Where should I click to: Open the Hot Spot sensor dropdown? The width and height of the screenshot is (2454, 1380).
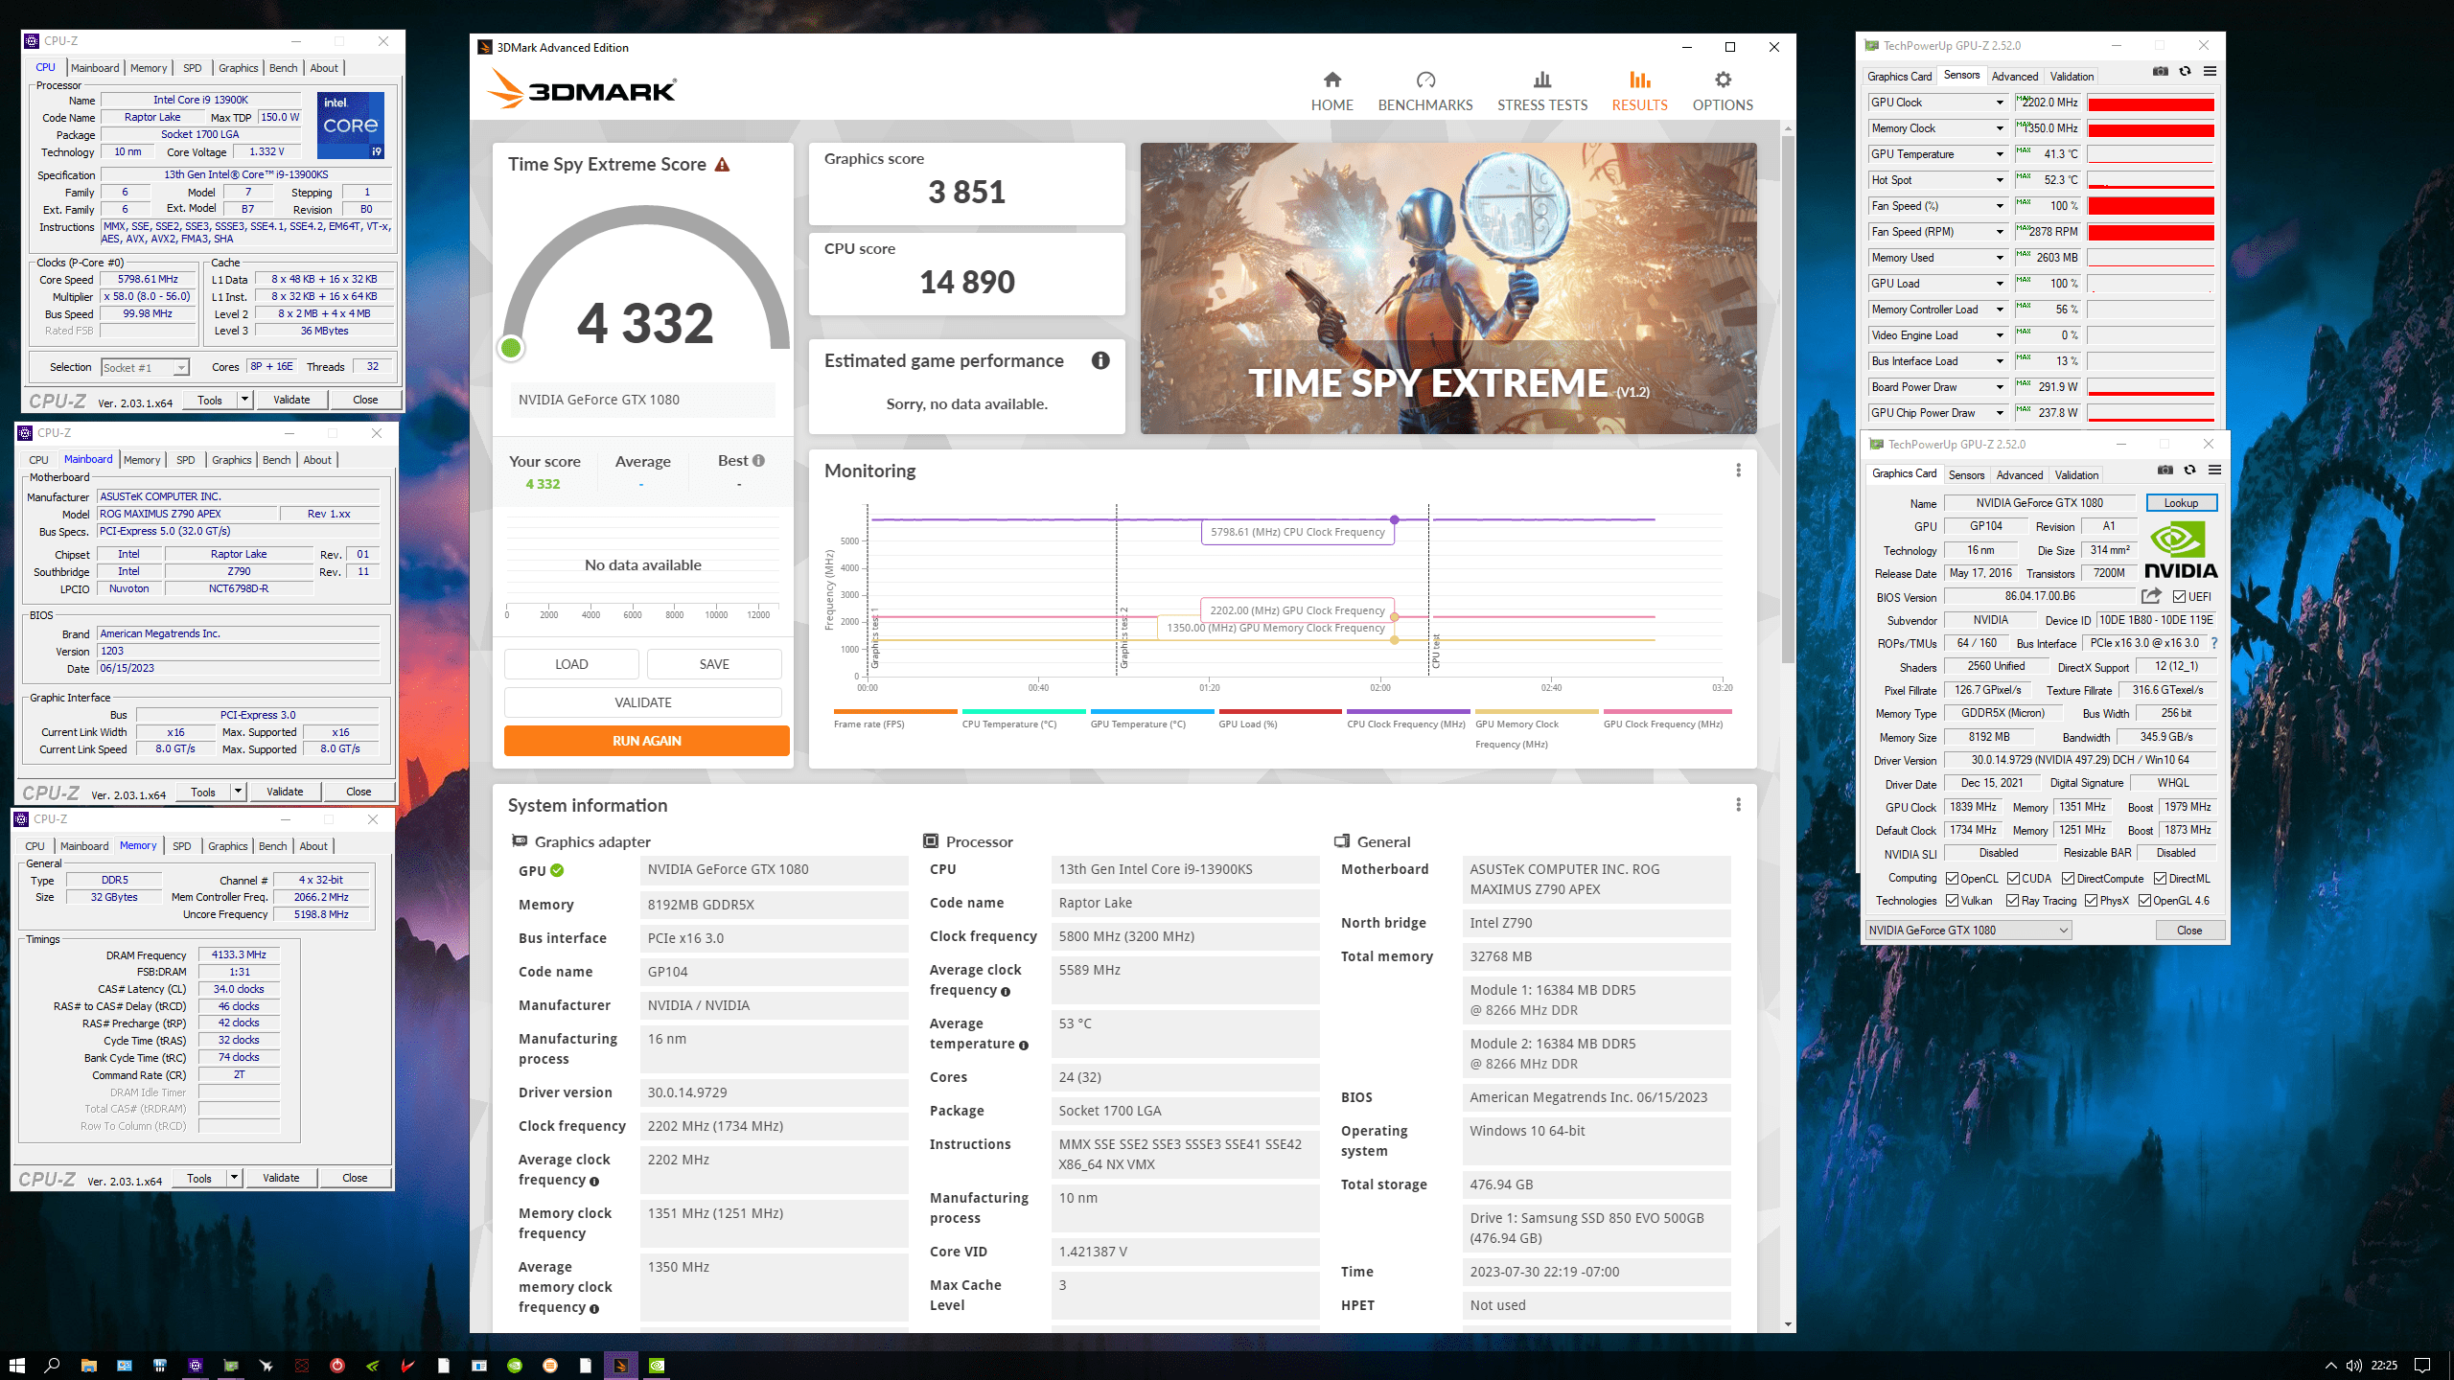click(x=2000, y=180)
